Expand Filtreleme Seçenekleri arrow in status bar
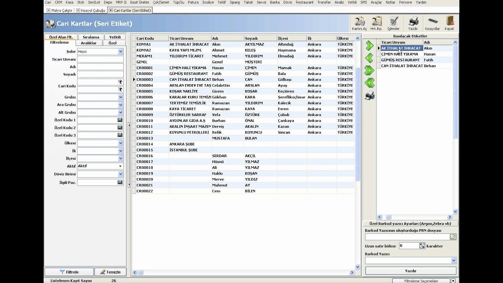The height and width of the screenshot is (283, 503). pyautogui.click(x=453, y=281)
